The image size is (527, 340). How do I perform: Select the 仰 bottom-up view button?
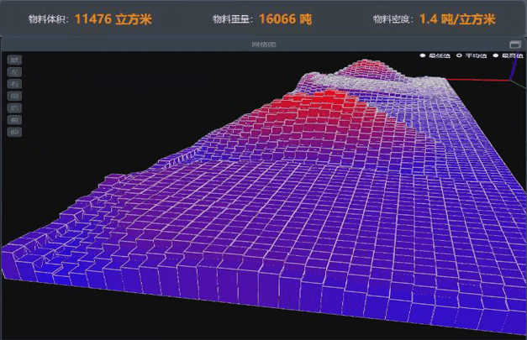click(x=14, y=133)
